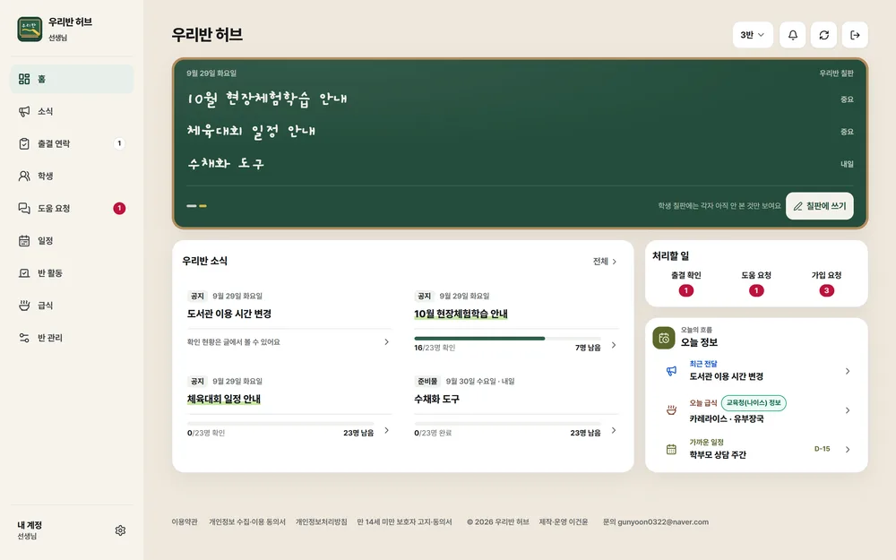Open 출결 확인 pending task
The image size is (896, 560).
click(x=685, y=283)
